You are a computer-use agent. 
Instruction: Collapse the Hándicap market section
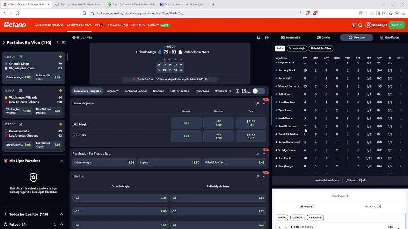[264, 176]
